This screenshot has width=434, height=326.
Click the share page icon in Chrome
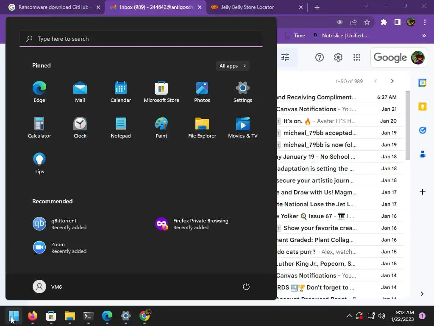[353, 22]
